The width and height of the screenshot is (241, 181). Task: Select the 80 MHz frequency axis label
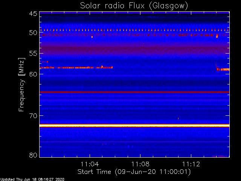pos(33,155)
